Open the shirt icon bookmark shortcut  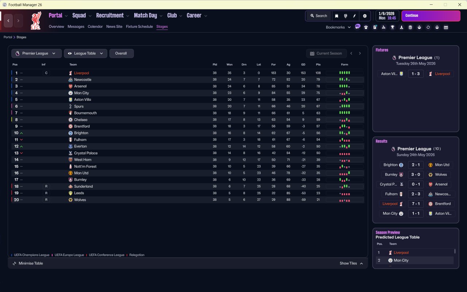366,27
